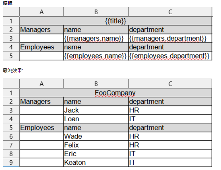Click the {{employees.name}} placeholder cell
The width and height of the screenshot is (221, 170).
(96, 56)
